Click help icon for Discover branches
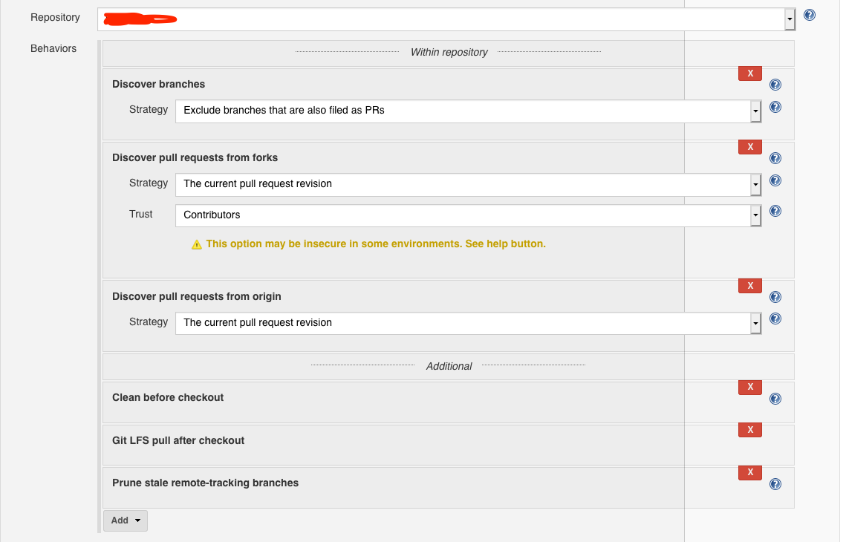The height and width of the screenshot is (542, 846). (x=775, y=85)
